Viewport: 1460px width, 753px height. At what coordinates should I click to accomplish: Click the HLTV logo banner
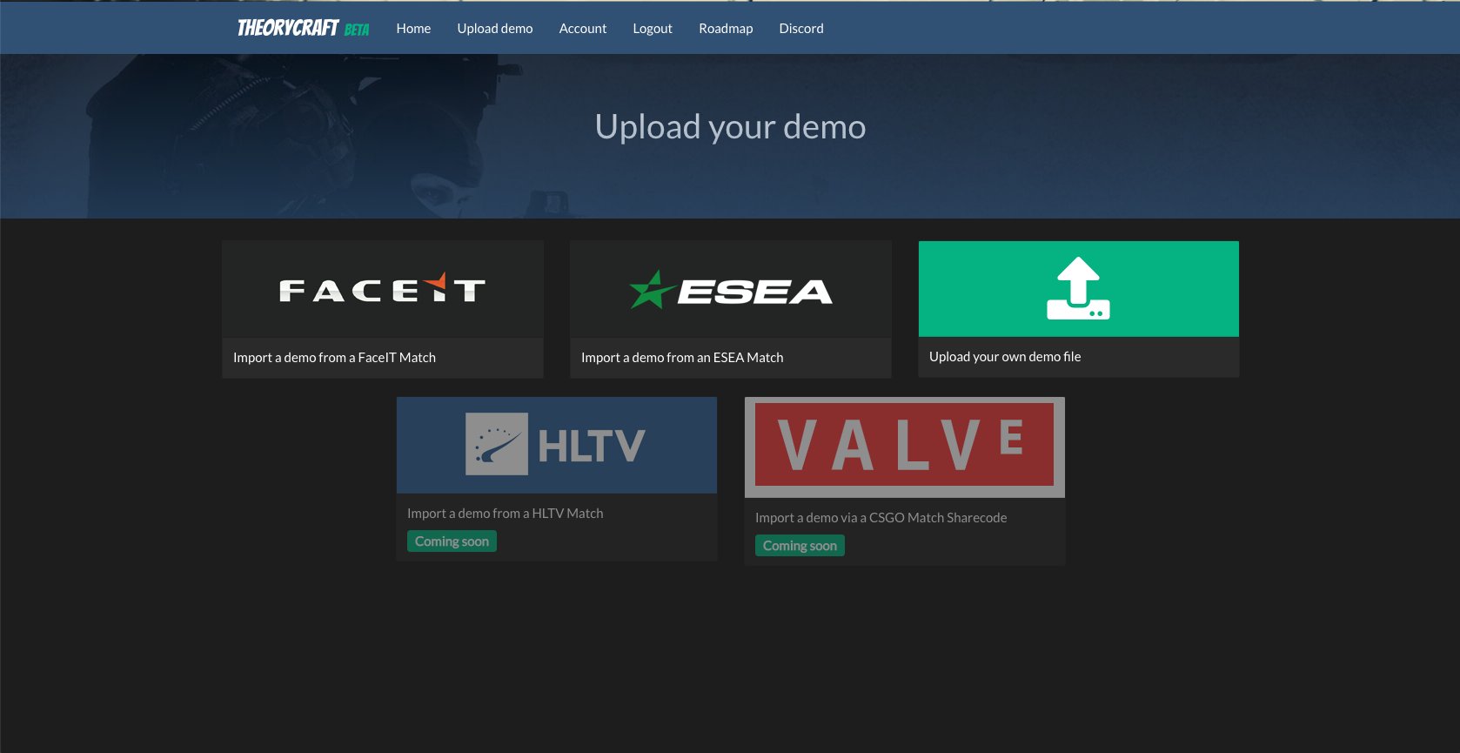[557, 445]
